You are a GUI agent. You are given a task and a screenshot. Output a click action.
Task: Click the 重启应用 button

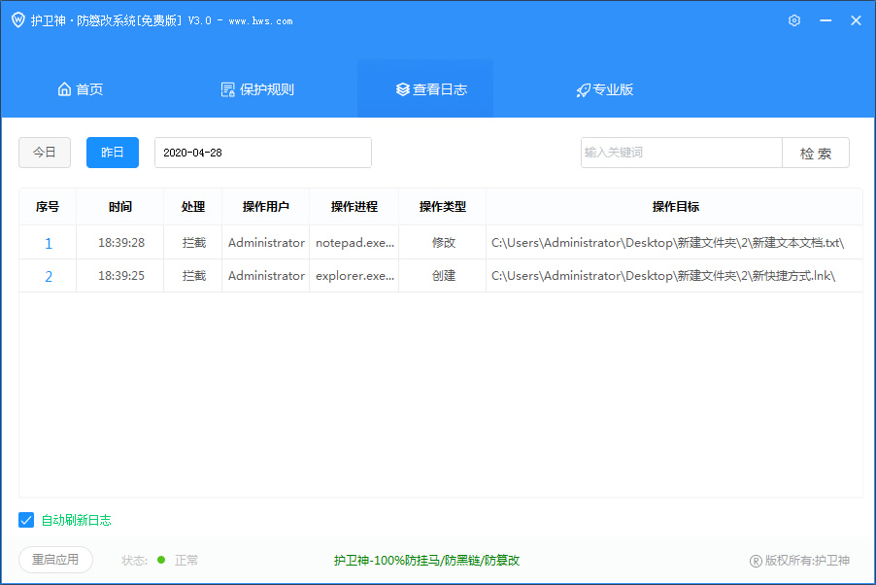coord(55,560)
